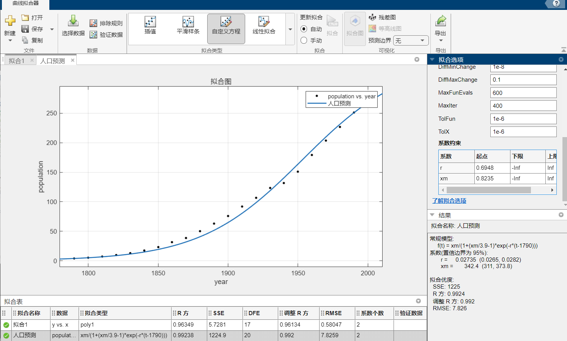Sort by the 系数个数 column header
This screenshot has height=341, width=567.
374,313
